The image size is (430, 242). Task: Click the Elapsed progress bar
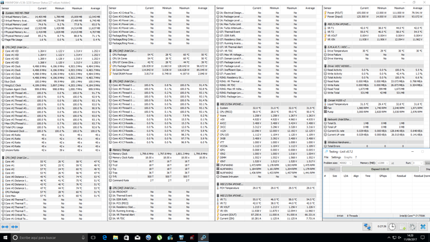click(380, 169)
